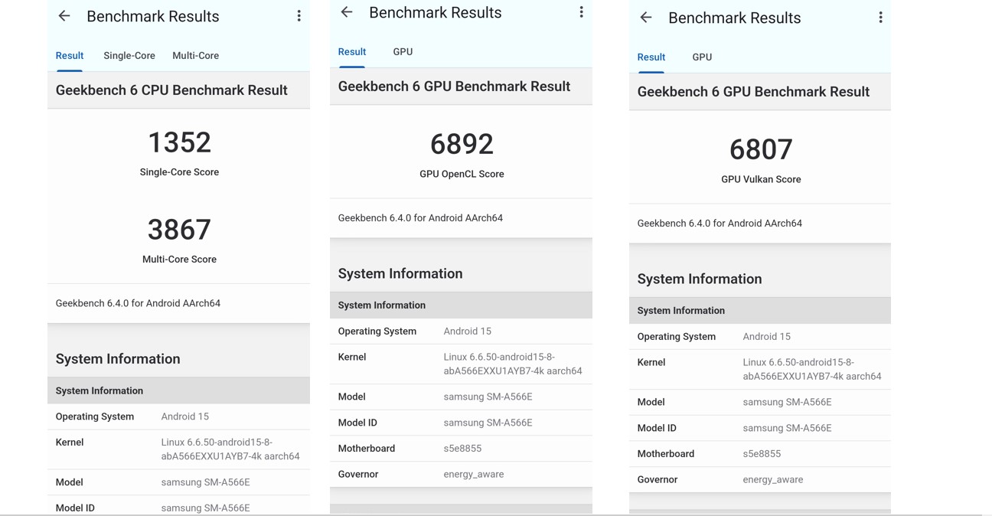This screenshot has width=992, height=516.
Task: Tap the 6892 GPU OpenCL score
Action: click(462, 144)
